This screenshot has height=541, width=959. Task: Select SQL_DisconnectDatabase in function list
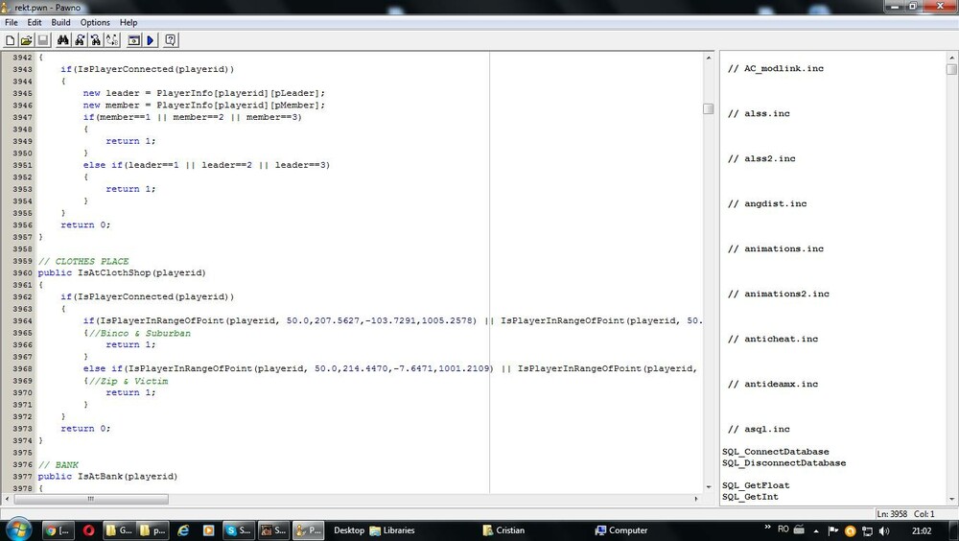coord(784,462)
